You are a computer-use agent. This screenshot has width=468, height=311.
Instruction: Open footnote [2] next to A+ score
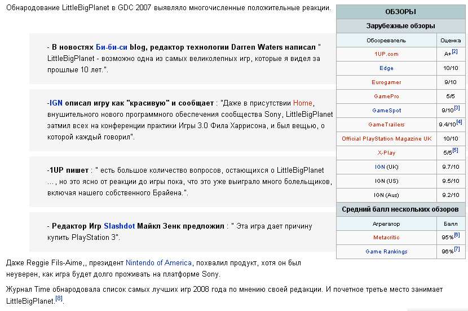click(454, 51)
